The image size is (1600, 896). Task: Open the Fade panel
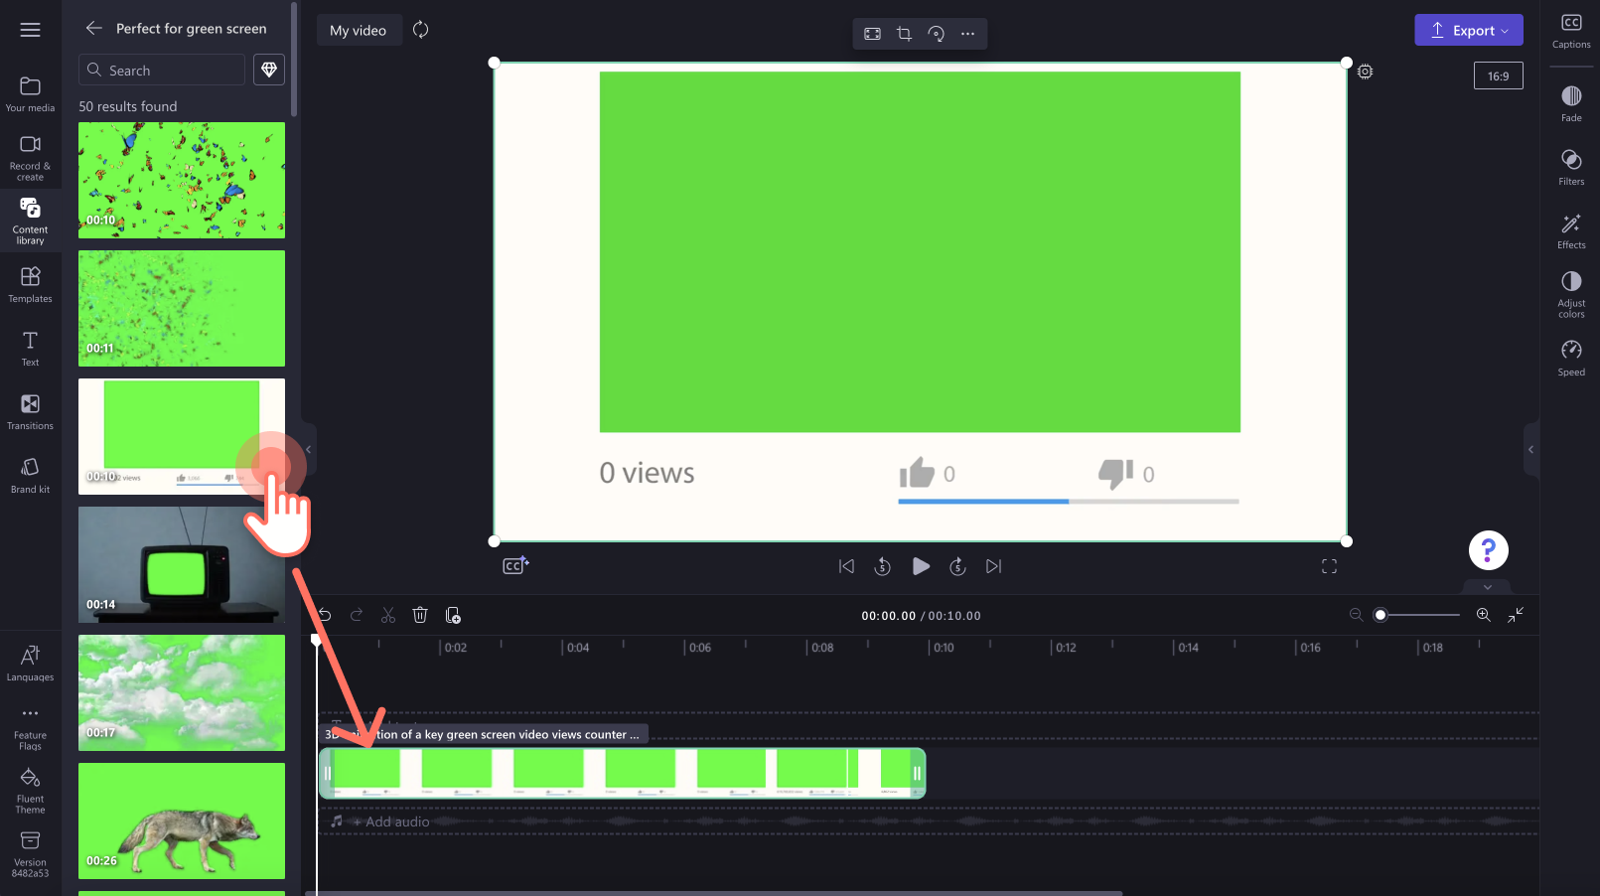(x=1571, y=103)
